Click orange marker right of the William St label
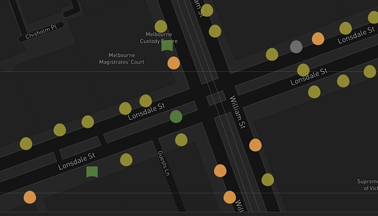Screen dimensions: 378x216 click(x=255, y=145)
